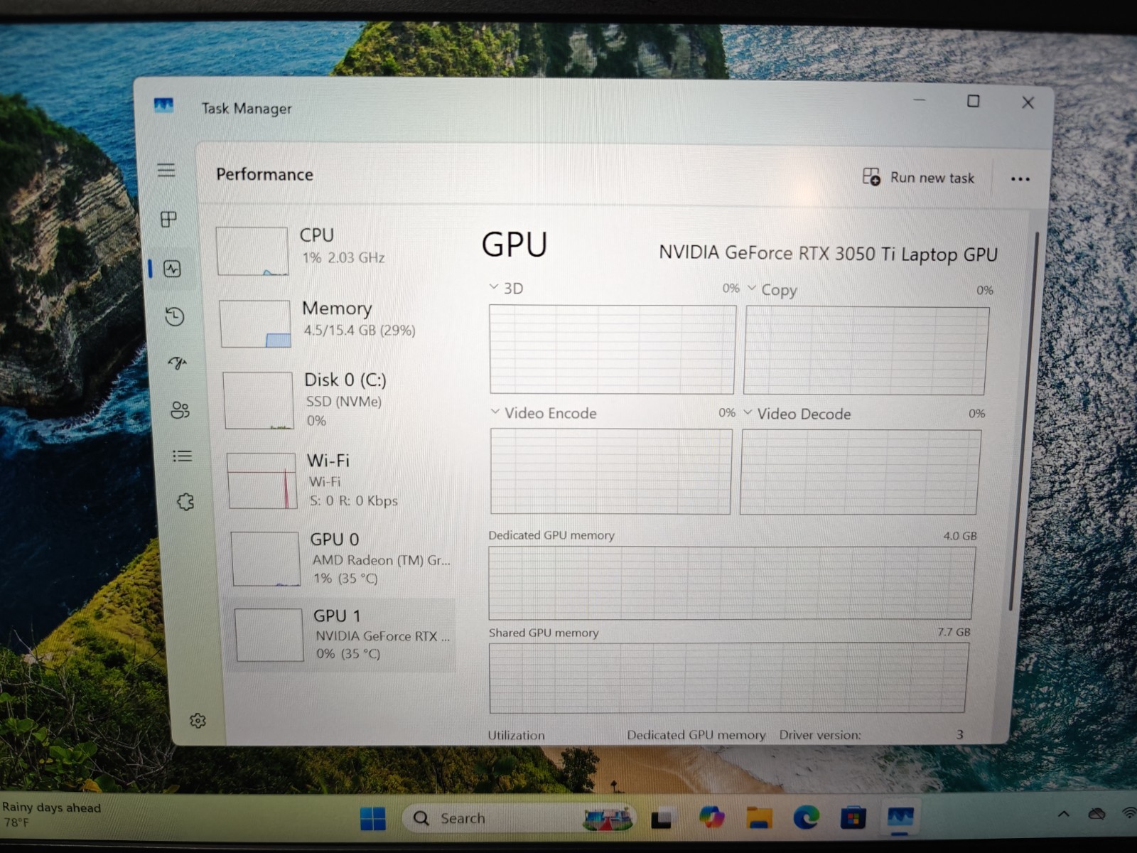The width and height of the screenshot is (1137, 853).
Task: Open the Startup apps gauge icon
Action: pos(178,363)
